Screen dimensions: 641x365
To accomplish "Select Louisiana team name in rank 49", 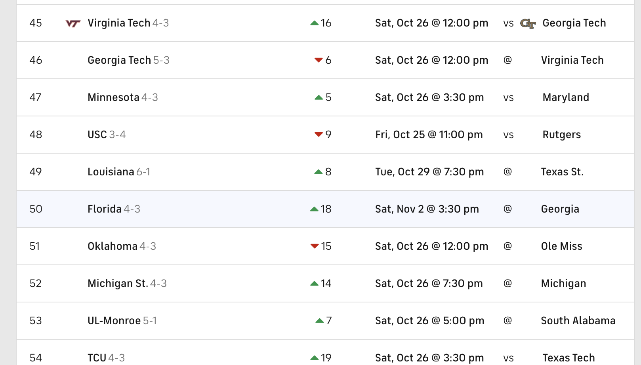I will [x=111, y=172].
